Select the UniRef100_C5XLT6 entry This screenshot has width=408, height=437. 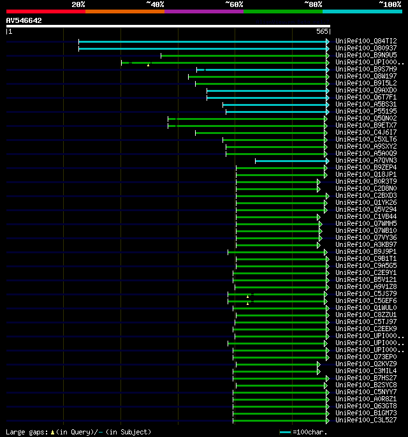pyautogui.click(x=366, y=139)
